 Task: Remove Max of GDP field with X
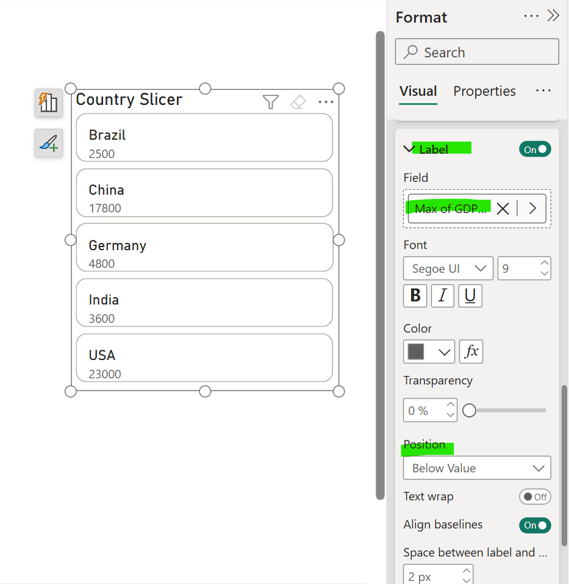click(x=503, y=209)
